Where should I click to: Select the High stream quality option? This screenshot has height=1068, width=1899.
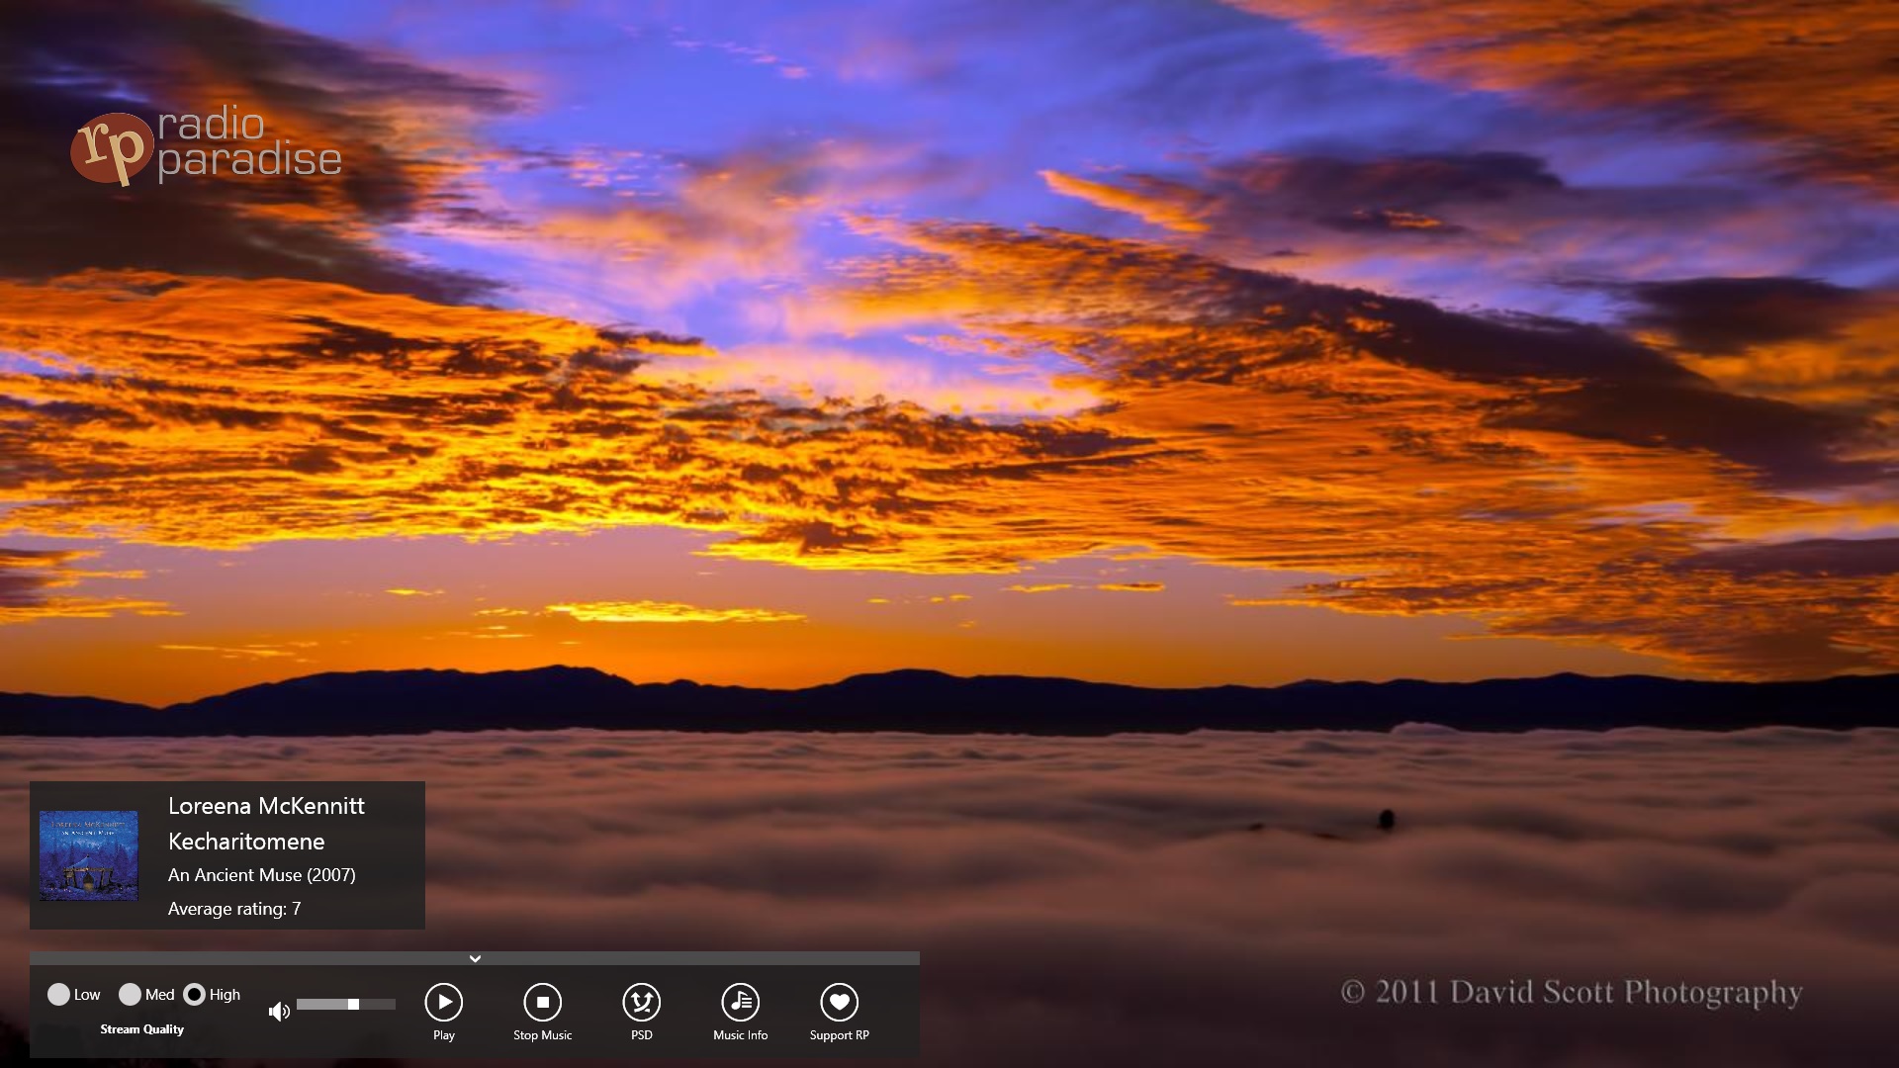pos(197,995)
